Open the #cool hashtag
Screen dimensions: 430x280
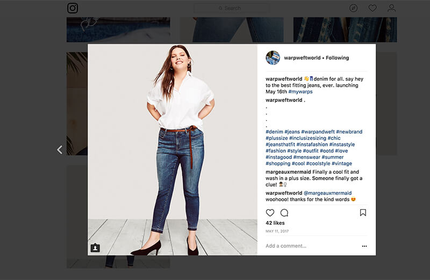(298, 164)
